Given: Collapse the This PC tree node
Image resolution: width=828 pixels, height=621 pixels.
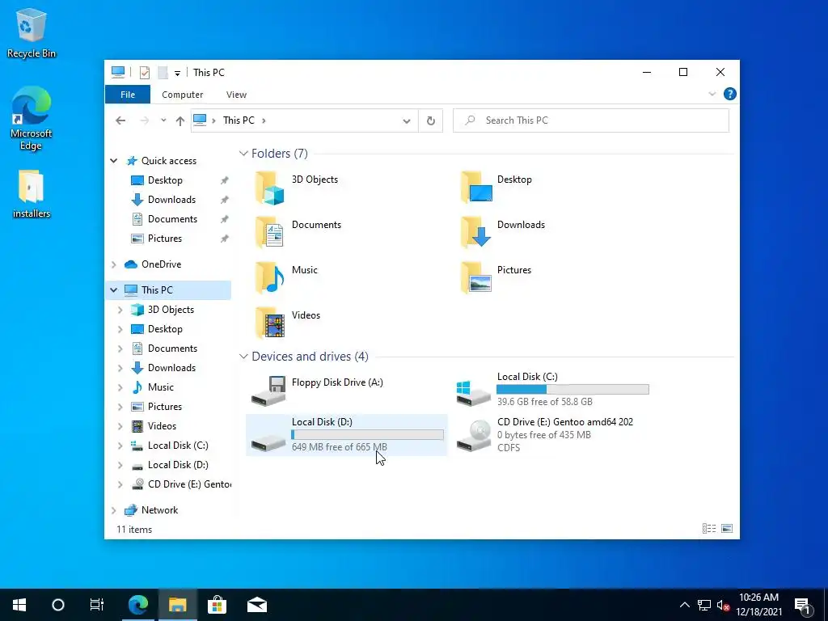Looking at the screenshot, I should click(113, 290).
